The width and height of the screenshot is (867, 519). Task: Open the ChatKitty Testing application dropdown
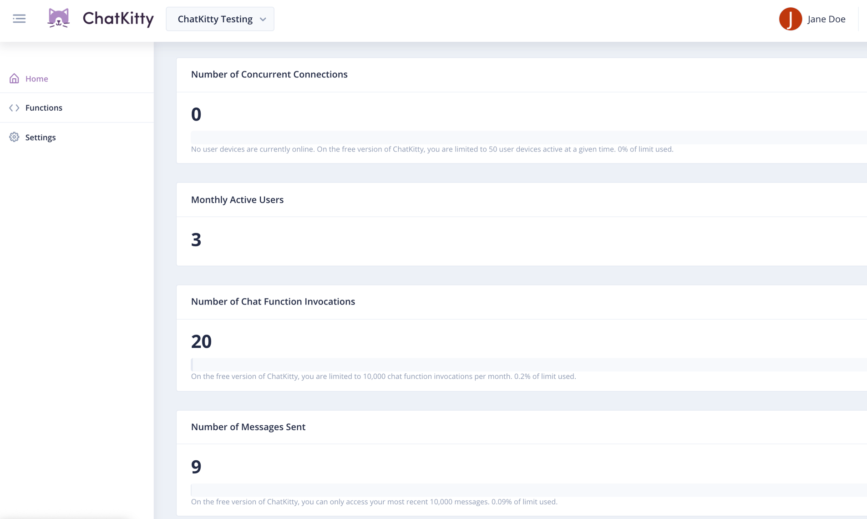pos(220,19)
